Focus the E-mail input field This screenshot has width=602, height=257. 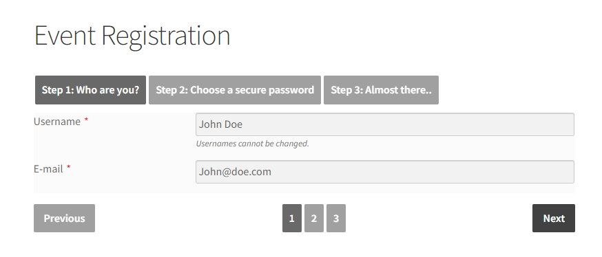(385, 172)
